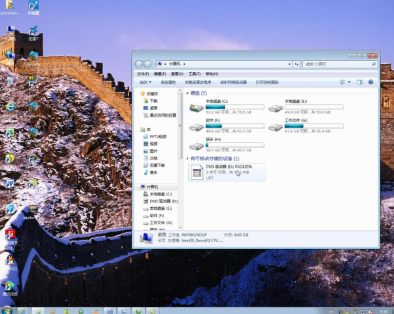394x314 pixels.
Task: Select the 计算机 desktop icon
Action: (x=10, y=33)
